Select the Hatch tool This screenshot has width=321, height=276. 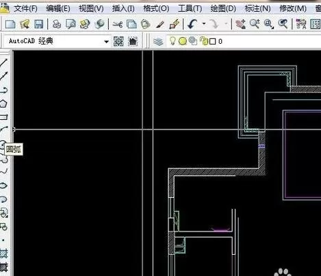click(4, 253)
